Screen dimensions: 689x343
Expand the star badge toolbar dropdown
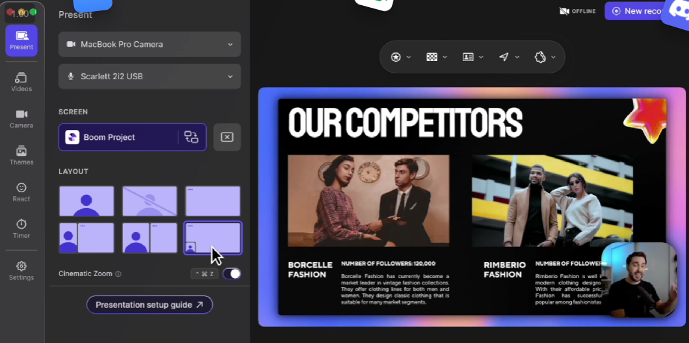[x=400, y=57]
